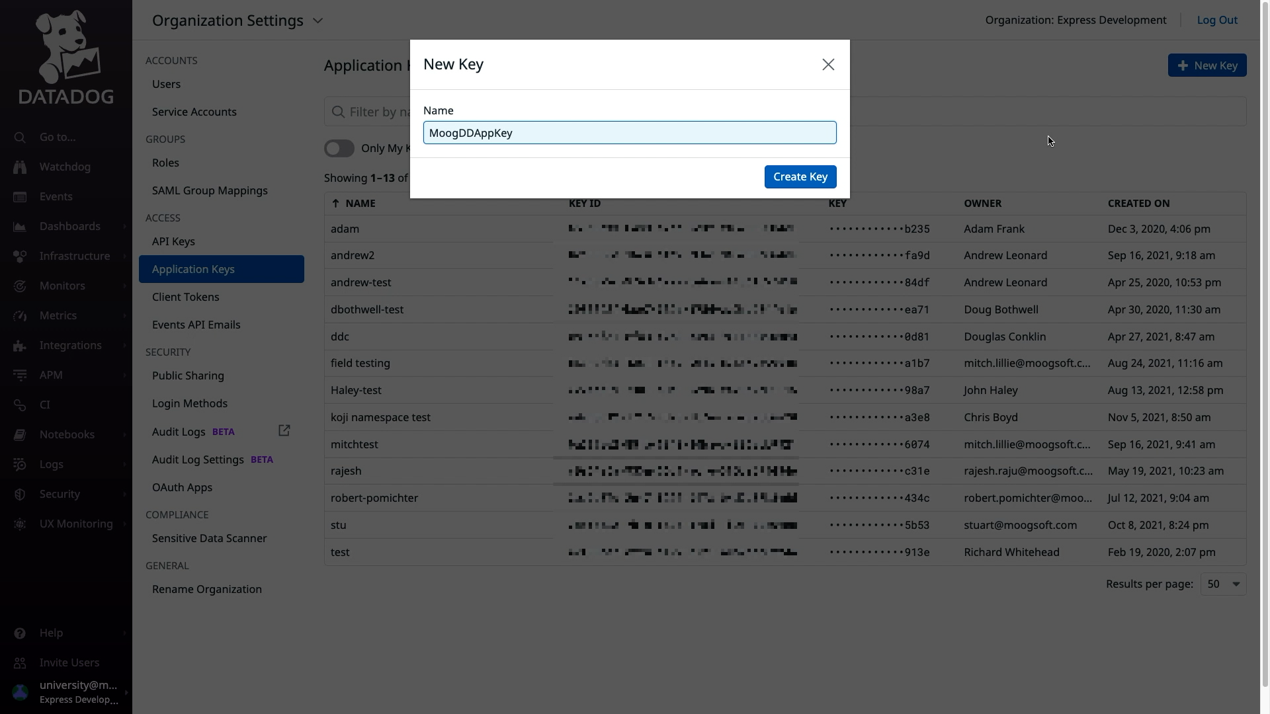Select the 'dbothwell-test' key row
1270x714 pixels.
(x=785, y=309)
